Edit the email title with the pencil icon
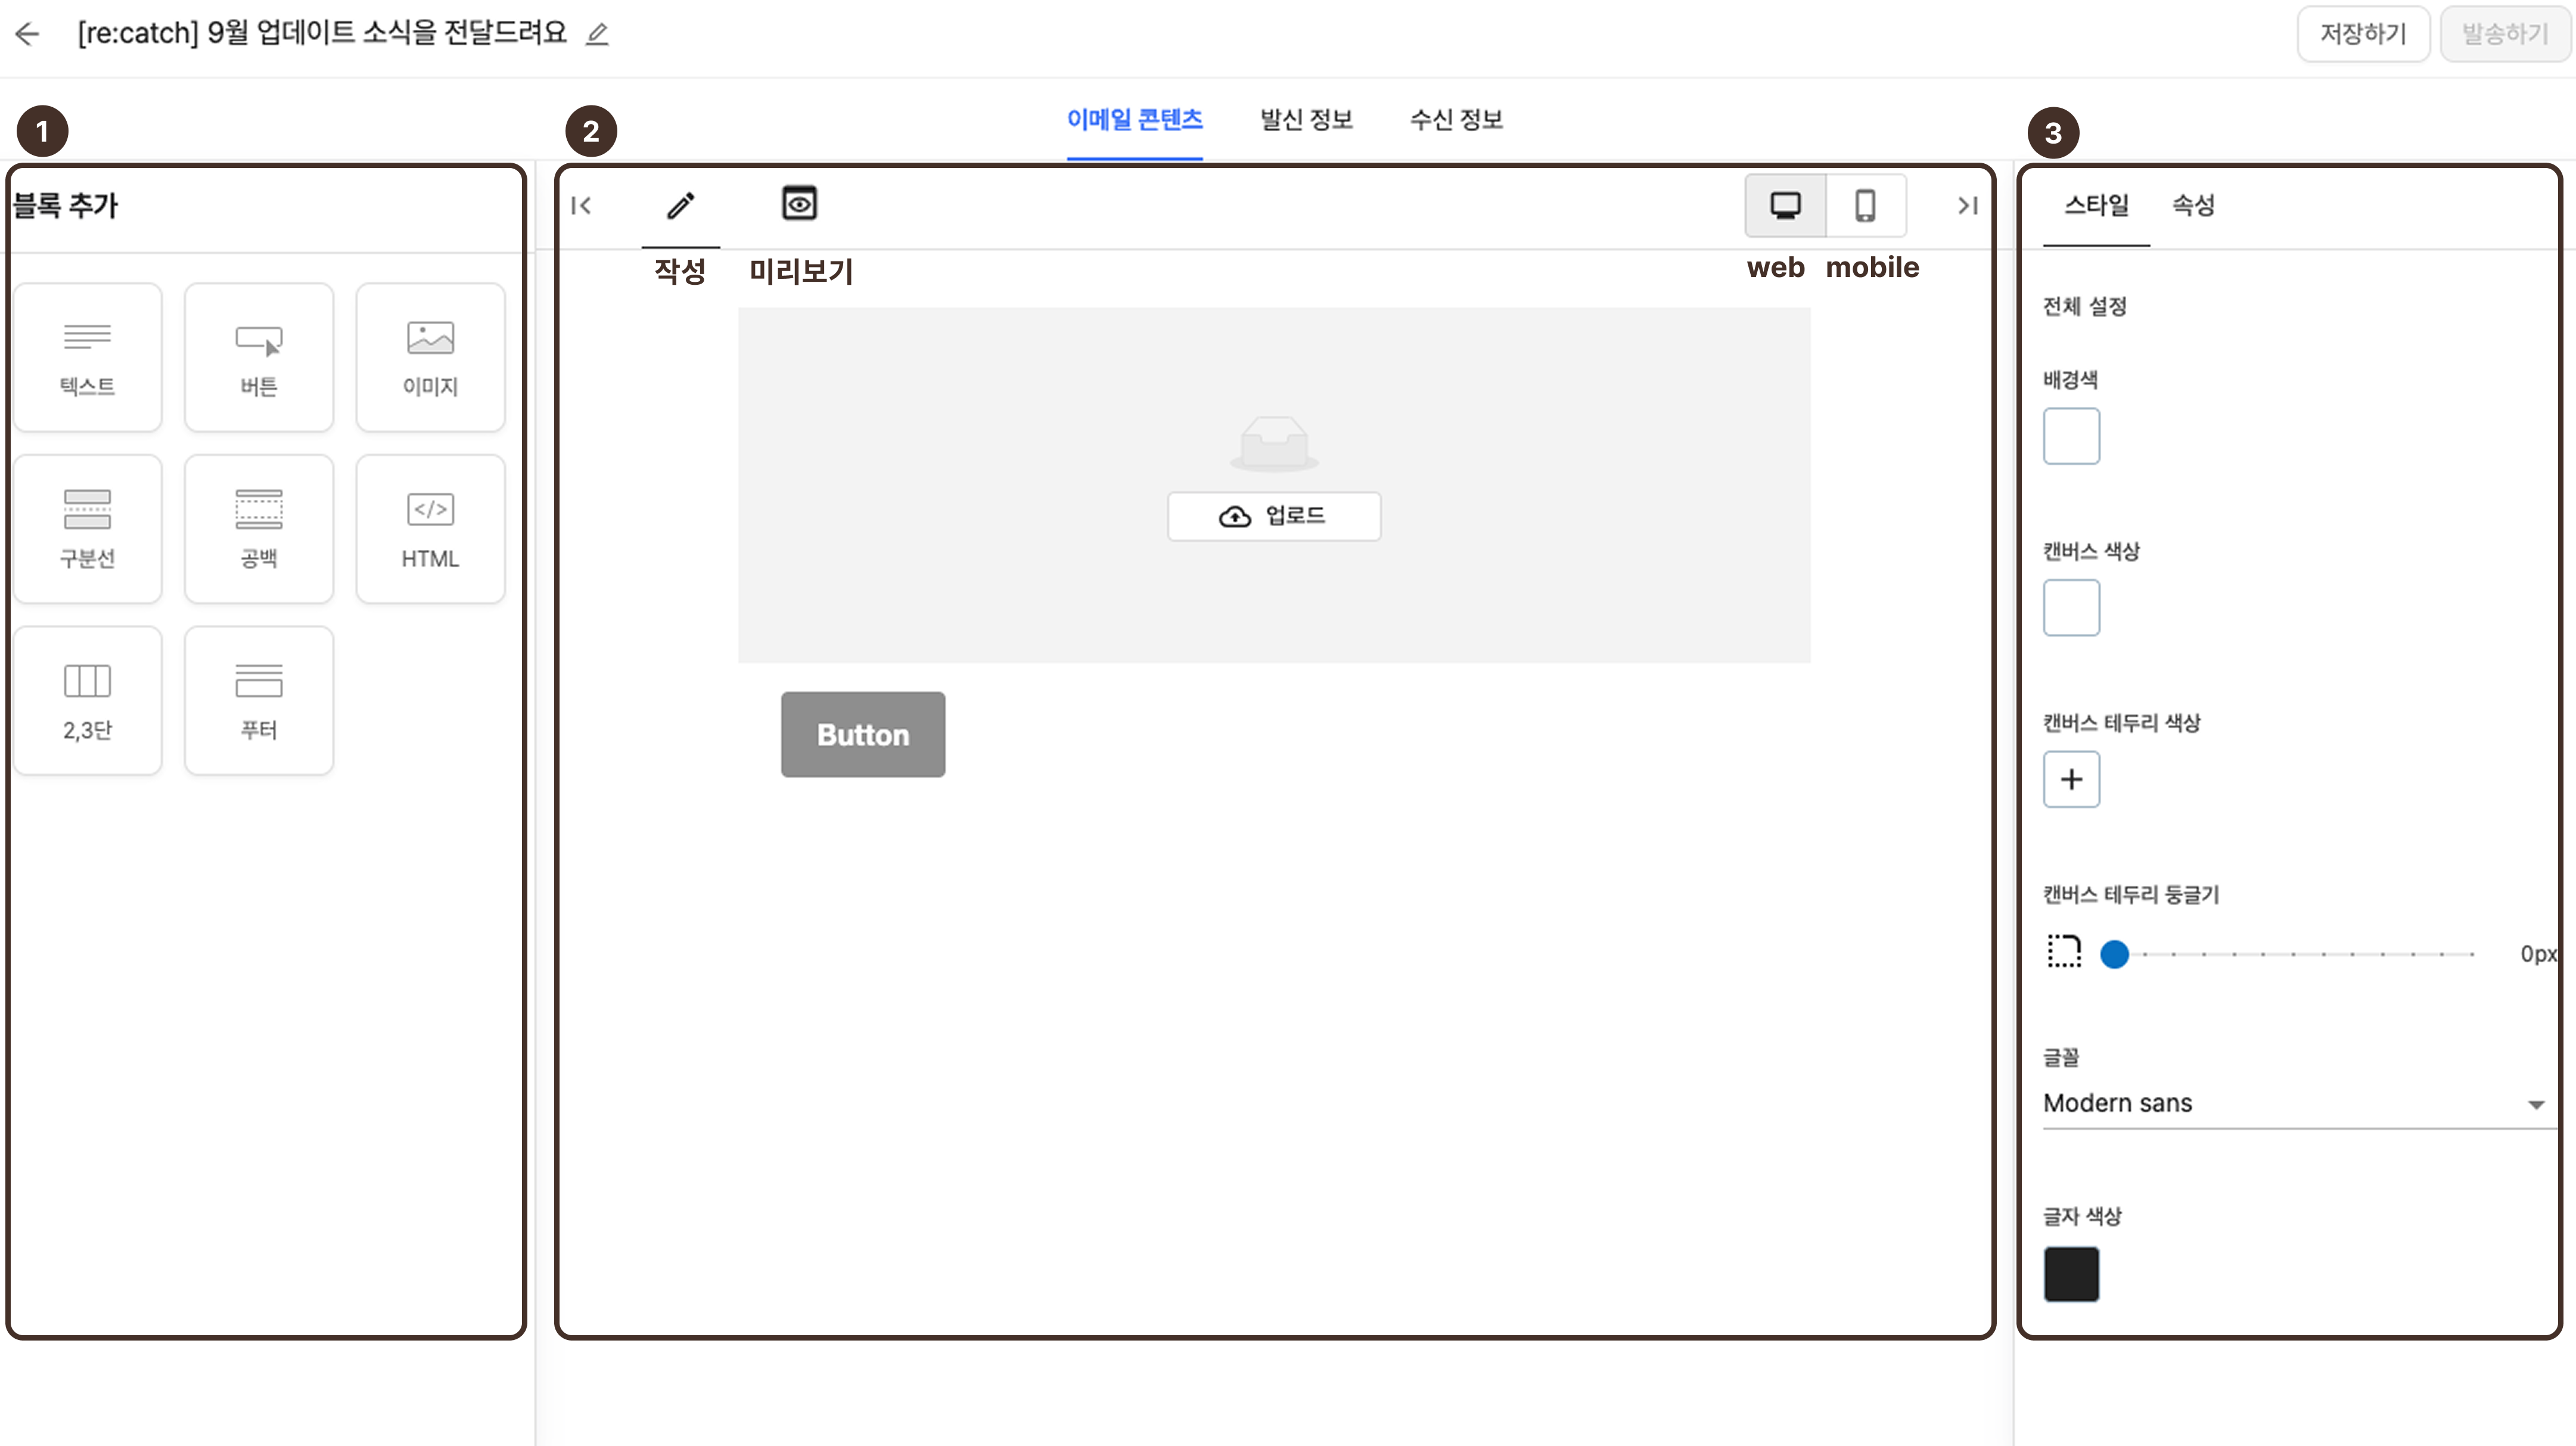The image size is (2576, 1446). coord(597,34)
